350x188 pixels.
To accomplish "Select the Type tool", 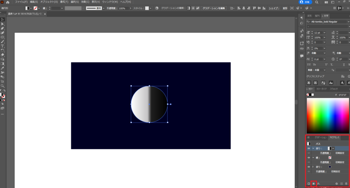I will click(x=2, y=46).
